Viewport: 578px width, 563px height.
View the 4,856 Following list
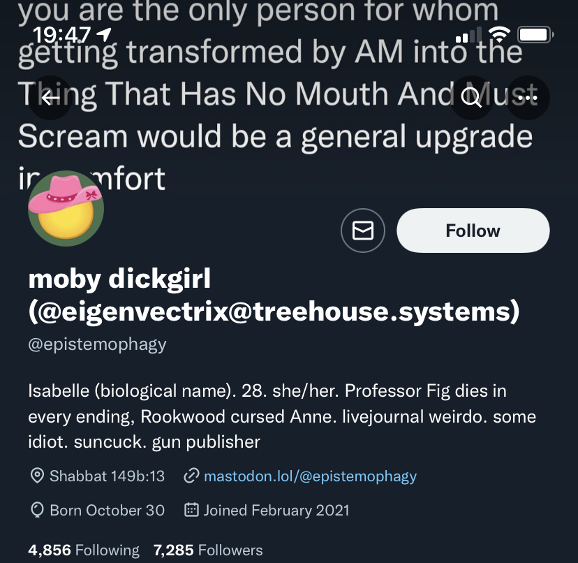point(84,550)
